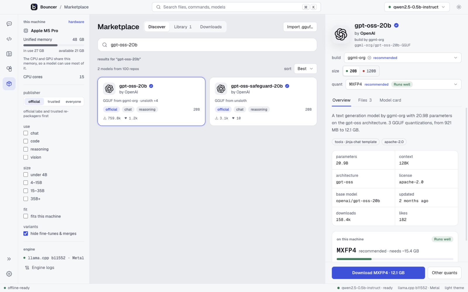
Task: Click the verified badge beside detail panel title
Action: pos(396,25)
